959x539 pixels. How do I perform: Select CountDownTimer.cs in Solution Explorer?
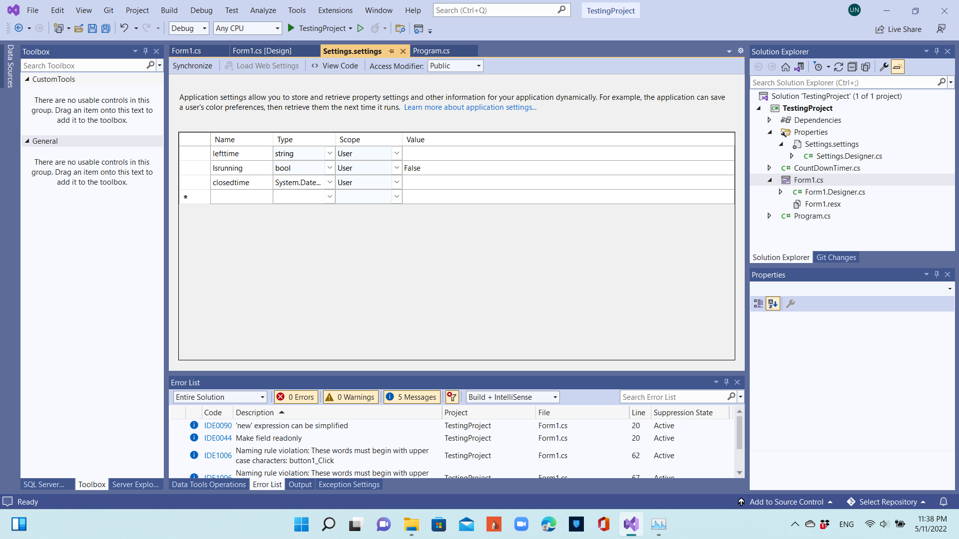(827, 168)
